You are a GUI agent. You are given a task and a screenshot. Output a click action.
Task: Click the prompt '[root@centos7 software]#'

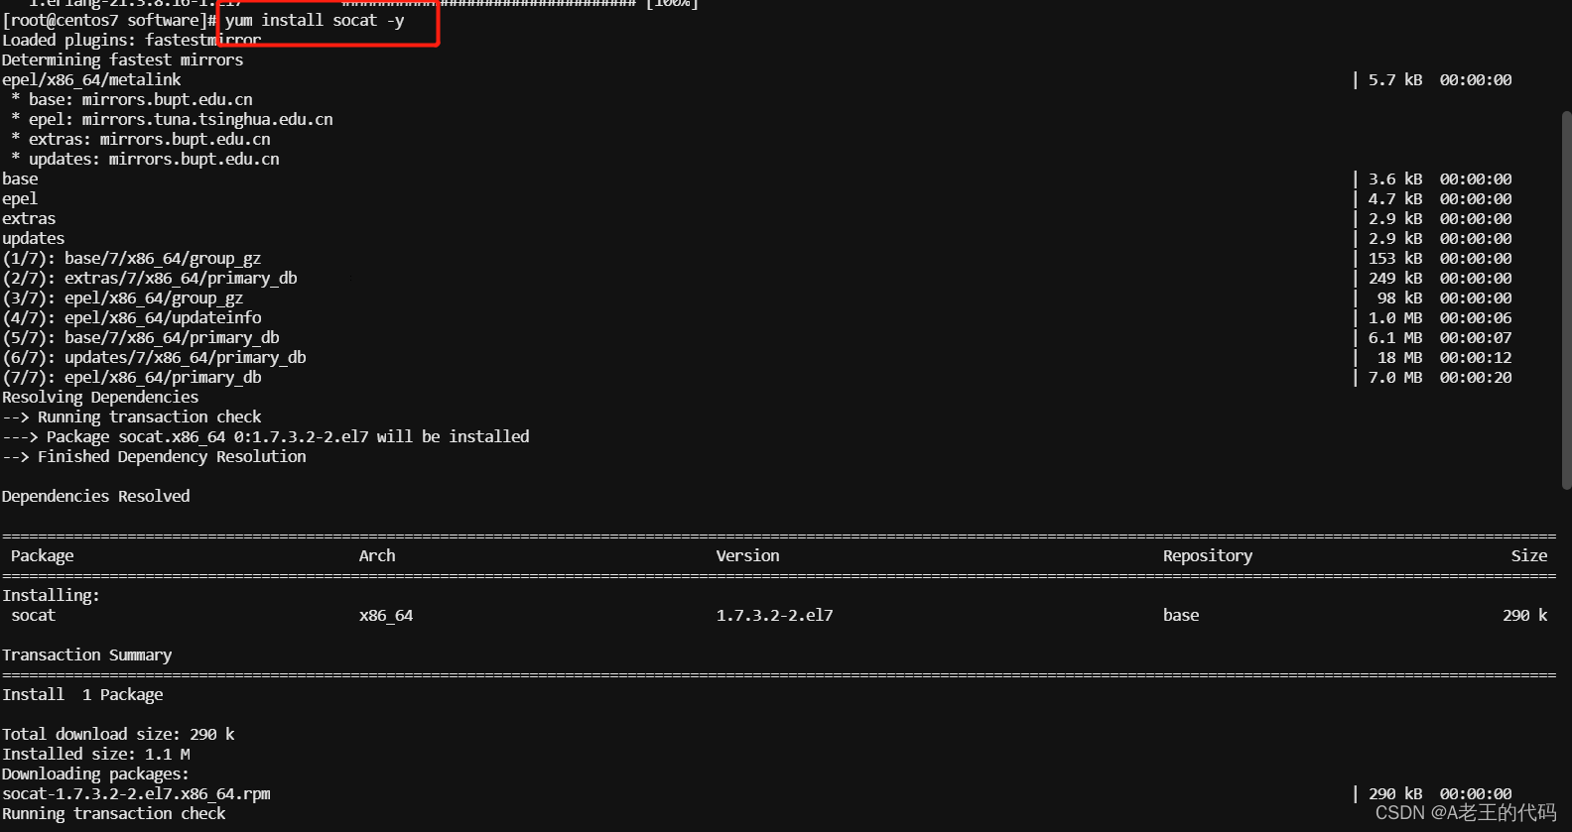click(109, 20)
